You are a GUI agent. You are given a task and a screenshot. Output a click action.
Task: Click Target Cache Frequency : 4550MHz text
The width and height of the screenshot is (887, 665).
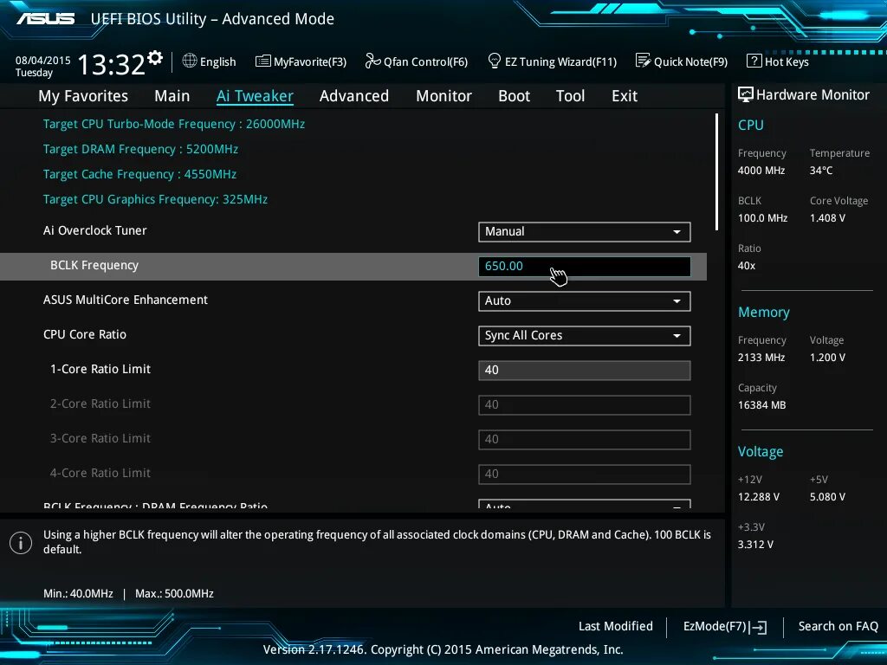[139, 174]
